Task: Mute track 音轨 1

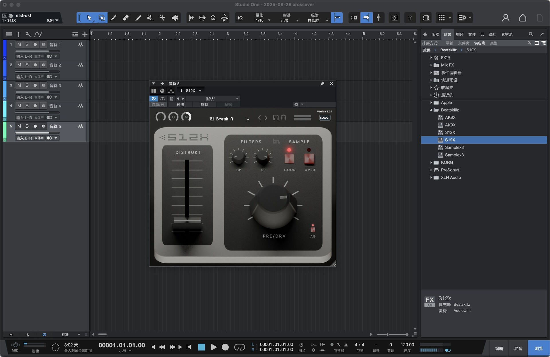Action: [19, 44]
